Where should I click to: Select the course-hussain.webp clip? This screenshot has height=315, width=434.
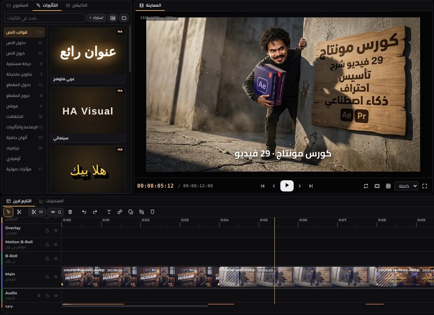140,277
